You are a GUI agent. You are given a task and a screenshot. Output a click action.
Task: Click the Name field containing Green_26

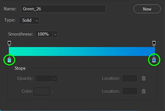pos(63,9)
